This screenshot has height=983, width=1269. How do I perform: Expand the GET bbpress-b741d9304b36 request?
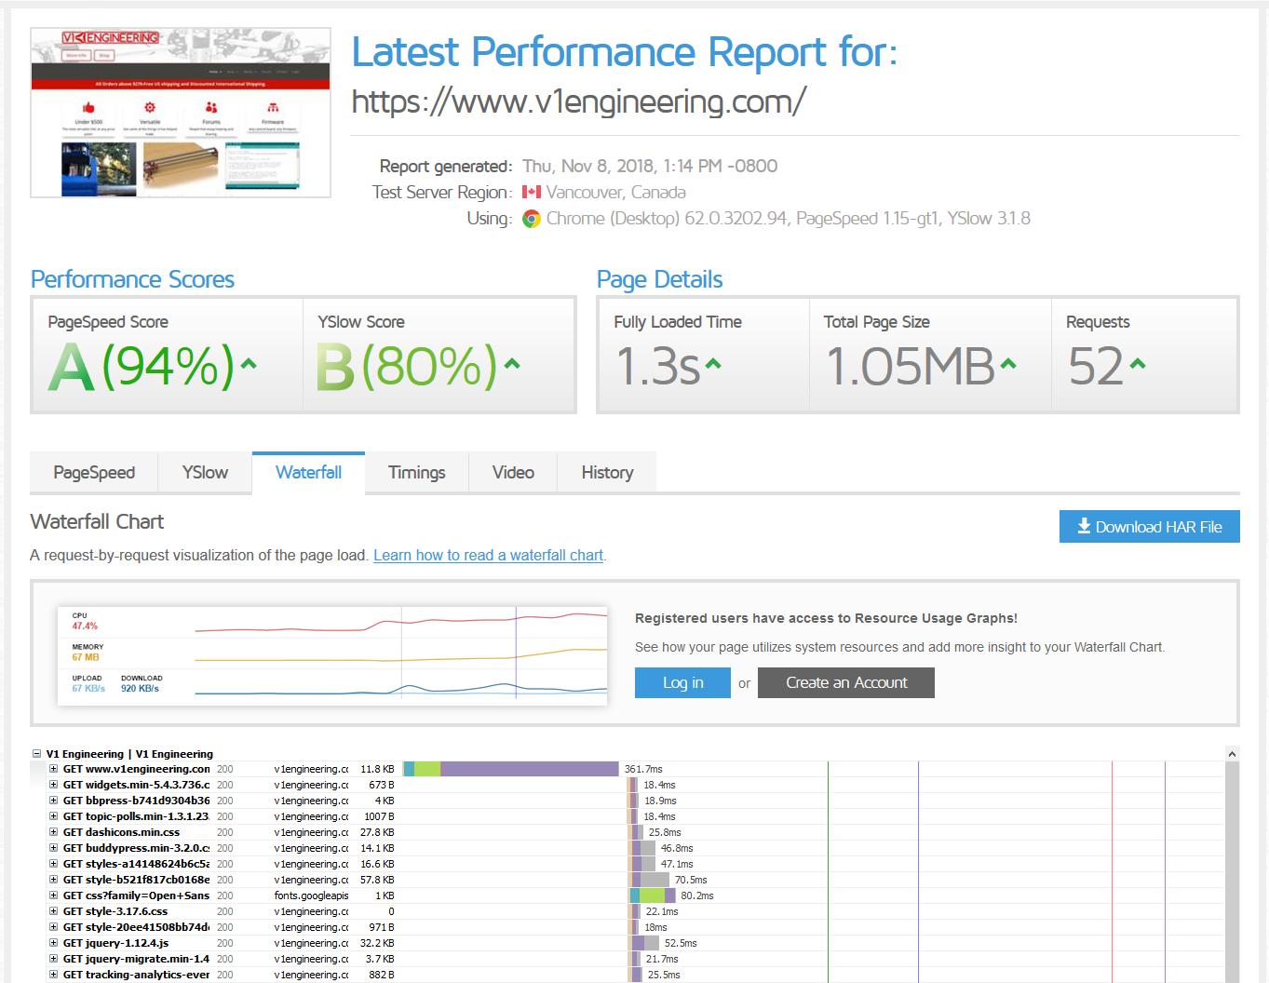pyautogui.click(x=54, y=801)
